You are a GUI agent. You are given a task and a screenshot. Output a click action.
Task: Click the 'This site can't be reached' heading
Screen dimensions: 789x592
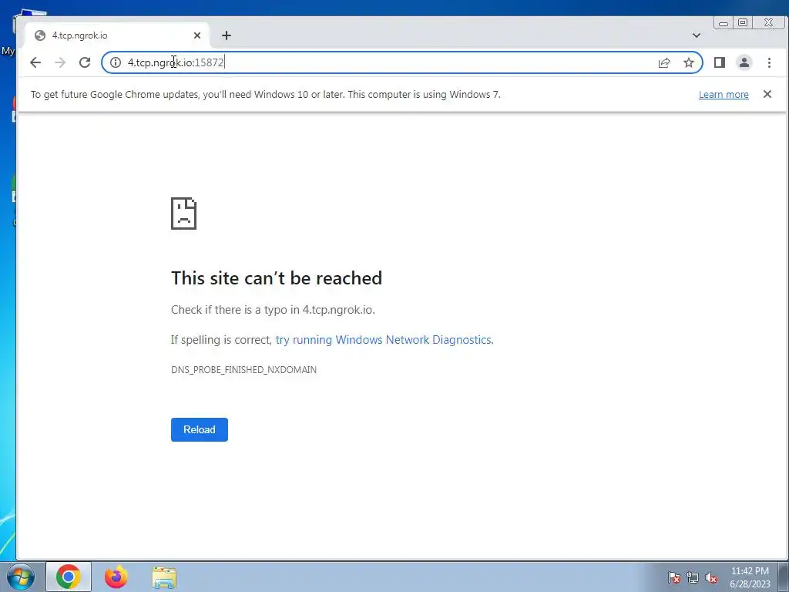point(277,277)
